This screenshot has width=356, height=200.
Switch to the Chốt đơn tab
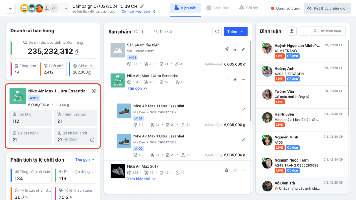point(218,8)
